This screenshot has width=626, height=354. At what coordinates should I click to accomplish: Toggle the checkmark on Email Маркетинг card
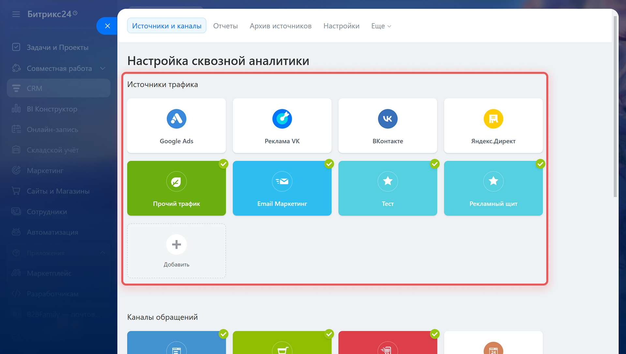point(329,164)
